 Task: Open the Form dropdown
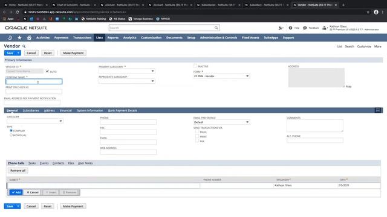[x=221, y=76]
